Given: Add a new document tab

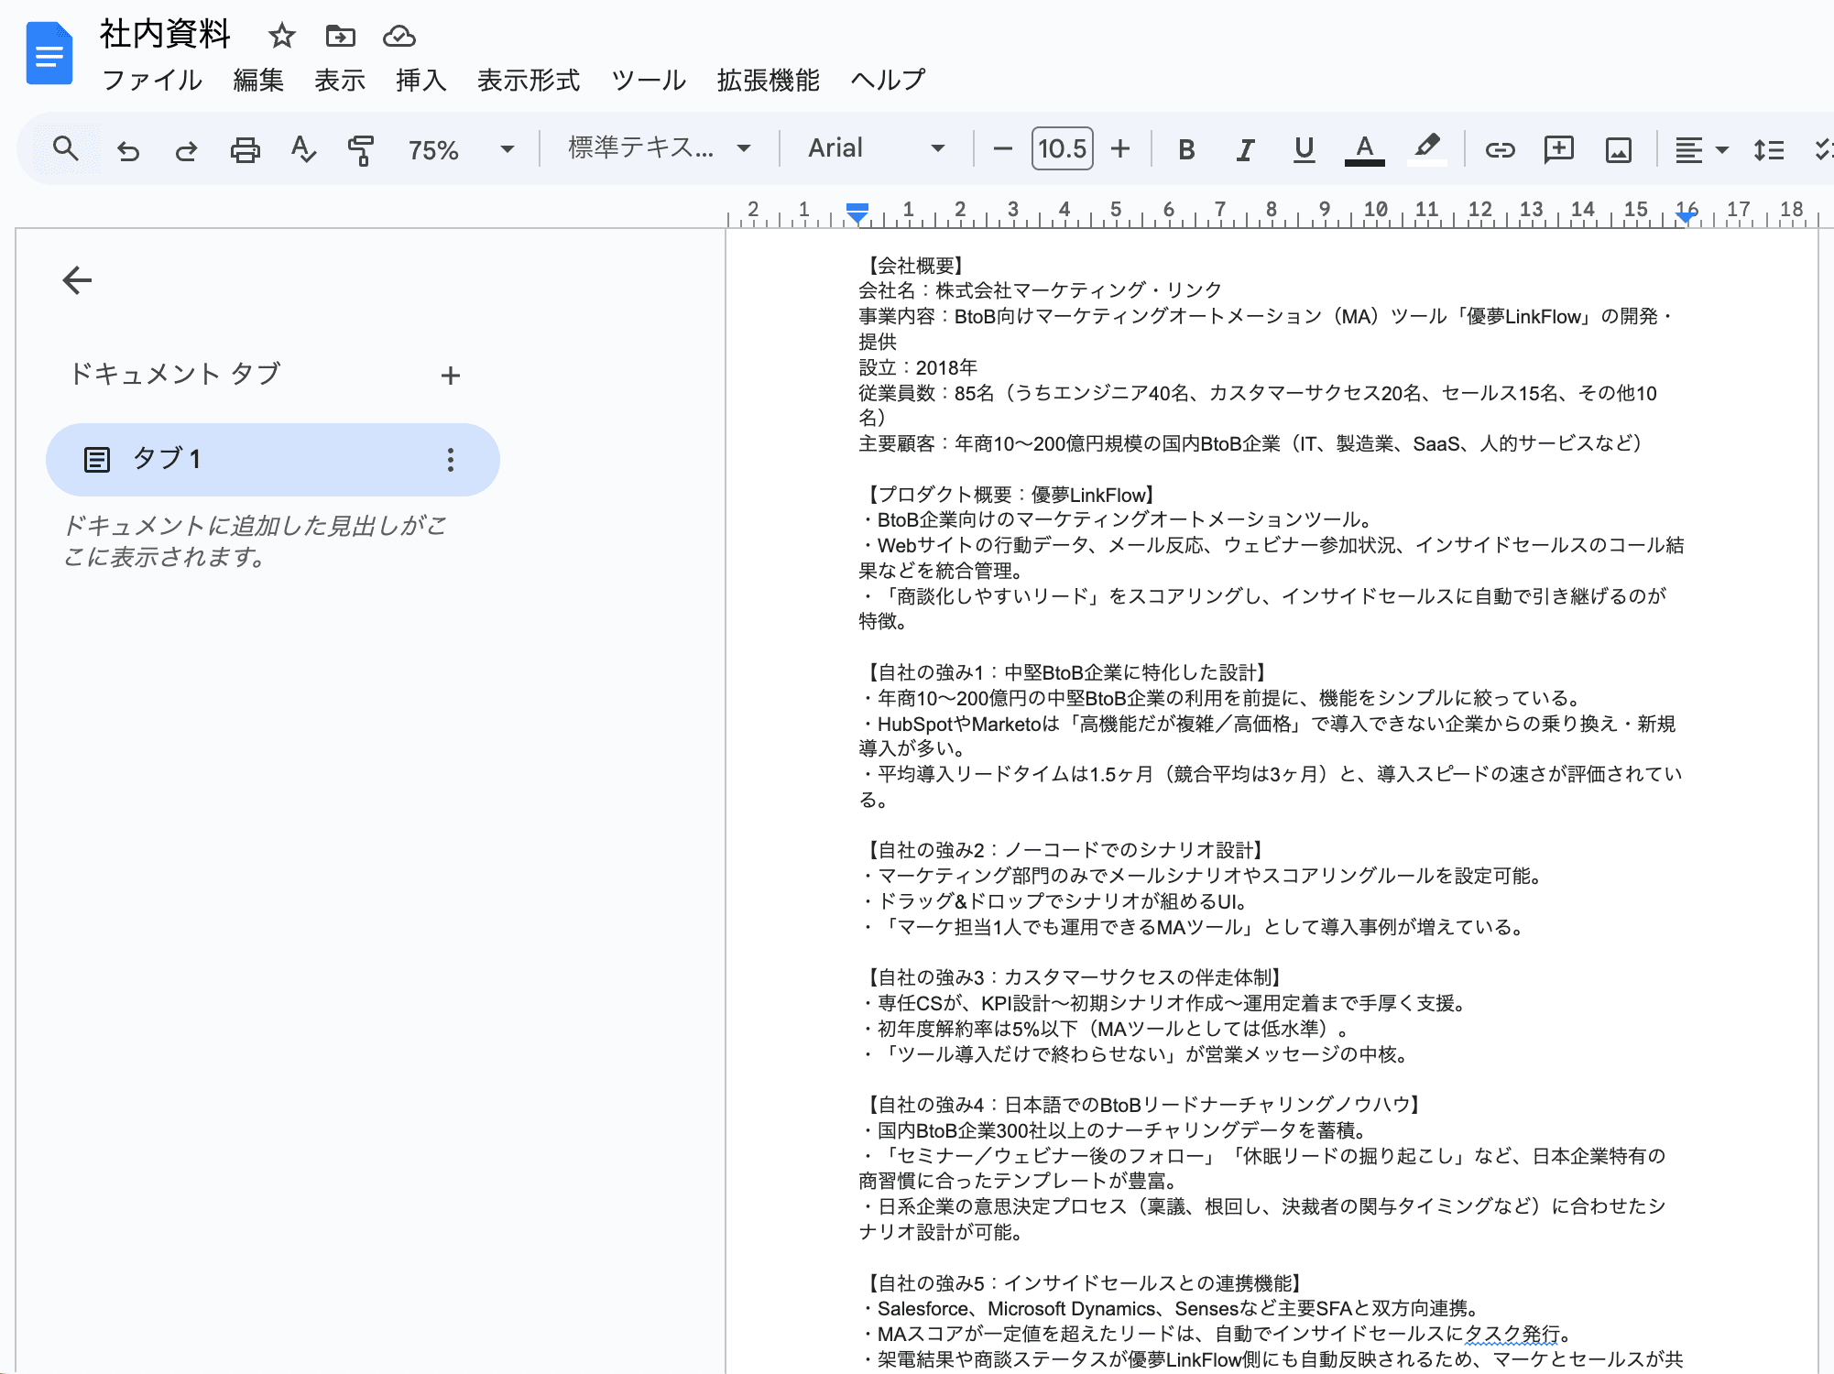Looking at the screenshot, I should point(450,376).
